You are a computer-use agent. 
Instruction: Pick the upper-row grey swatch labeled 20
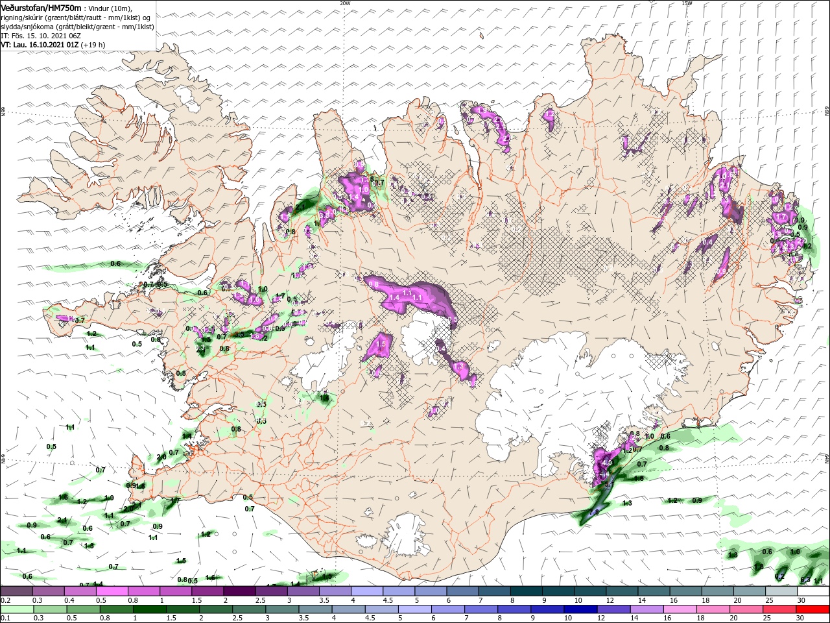[750, 591]
